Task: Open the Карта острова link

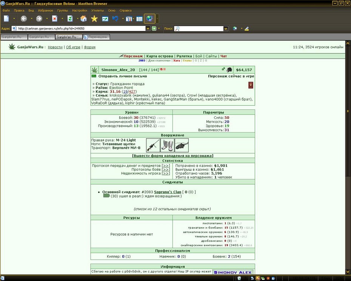Action: (x=160, y=56)
